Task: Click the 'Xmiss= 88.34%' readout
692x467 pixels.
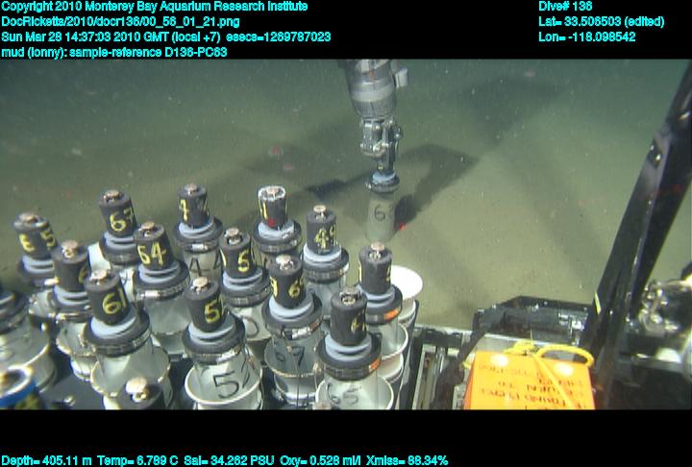Action: tap(407, 461)
